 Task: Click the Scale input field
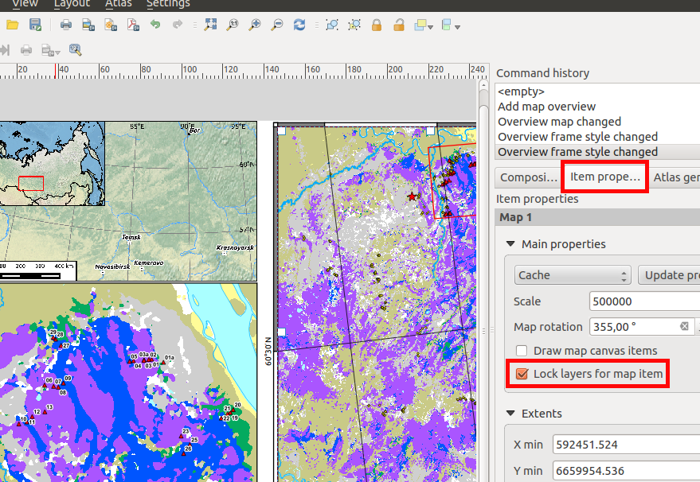pos(643,301)
